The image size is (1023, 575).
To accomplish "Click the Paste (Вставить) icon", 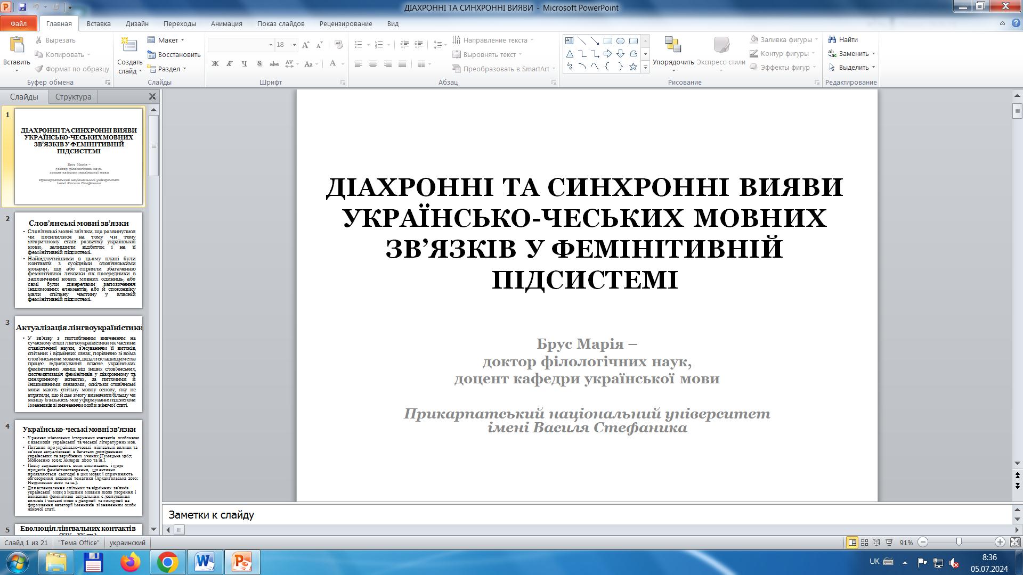I will point(17,46).
